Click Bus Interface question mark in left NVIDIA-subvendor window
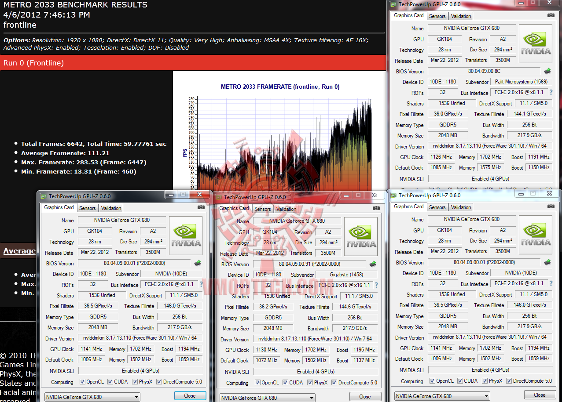The height and width of the screenshot is (402, 562). click(201, 285)
